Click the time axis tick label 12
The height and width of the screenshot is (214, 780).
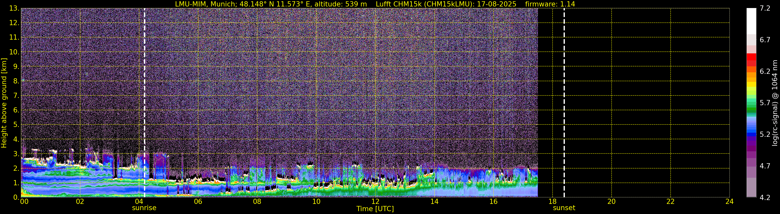click(x=375, y=202)
